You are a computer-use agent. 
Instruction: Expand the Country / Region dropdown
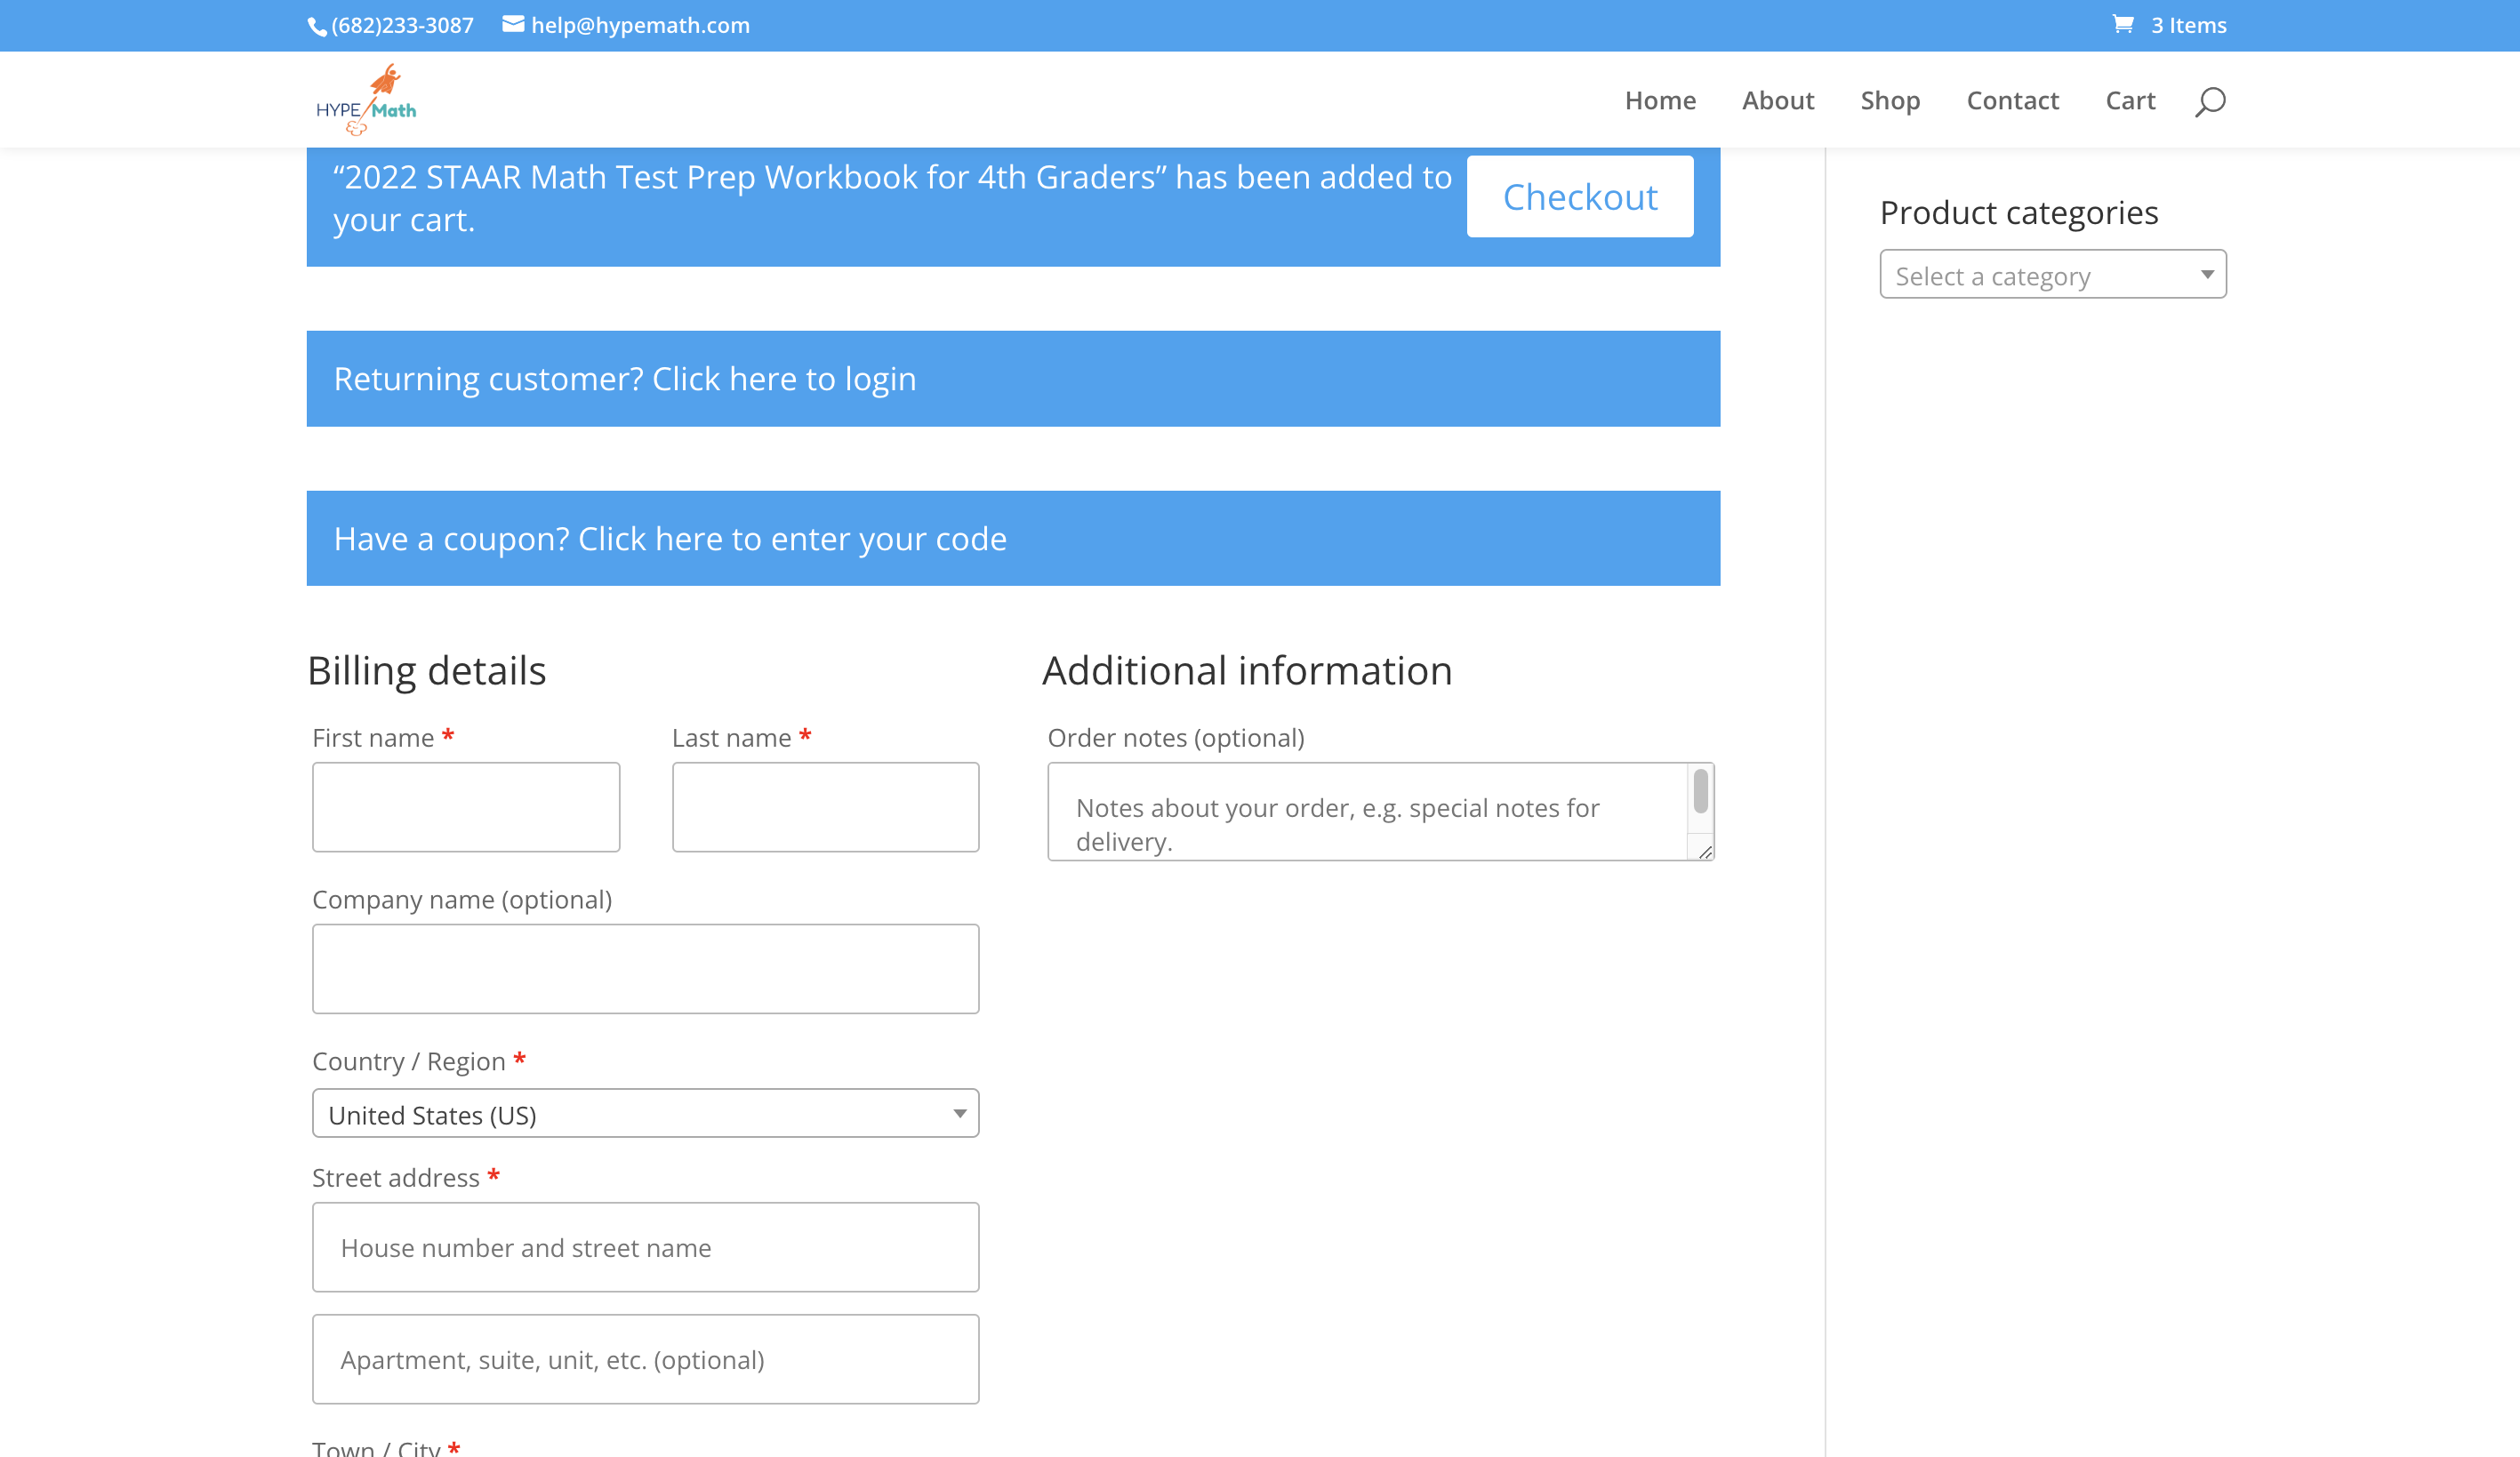pos(644,1114)
